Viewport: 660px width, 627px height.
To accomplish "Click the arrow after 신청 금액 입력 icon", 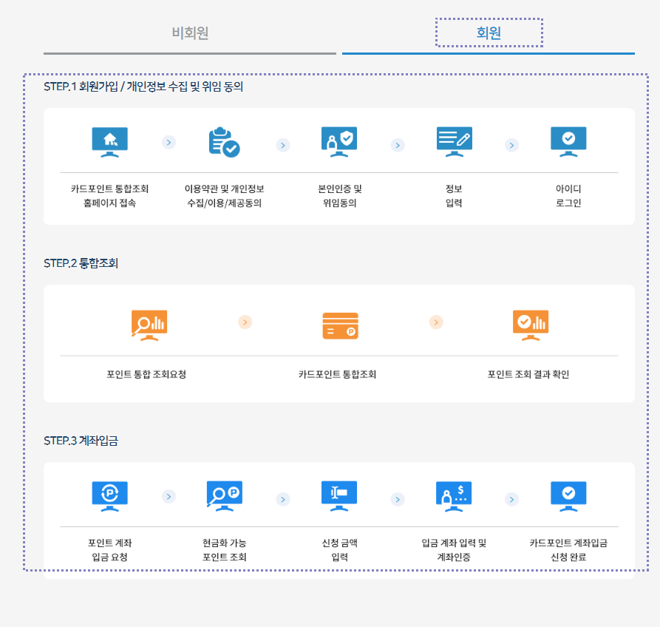I will point(398,499).
